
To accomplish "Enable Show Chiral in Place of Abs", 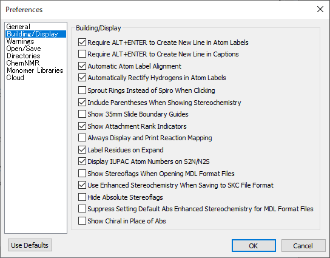I will (82, 221).
